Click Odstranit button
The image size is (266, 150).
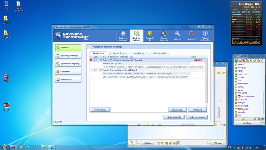tap(198, 110)
